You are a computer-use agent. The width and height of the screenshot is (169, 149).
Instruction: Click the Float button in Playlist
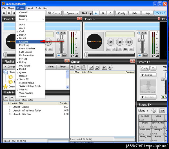click(x=51, y=67)
